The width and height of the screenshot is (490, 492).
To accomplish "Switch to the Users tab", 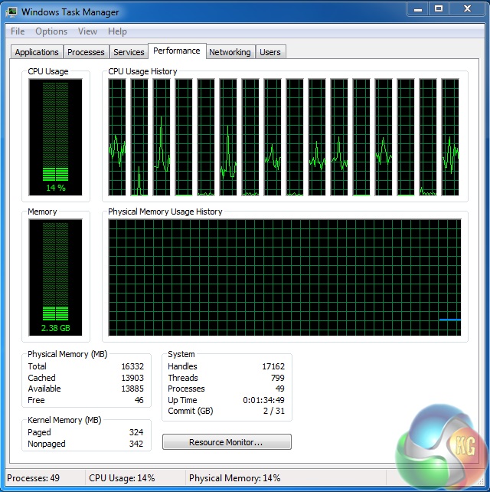I will pyautogui.click(x=270, y=52).
